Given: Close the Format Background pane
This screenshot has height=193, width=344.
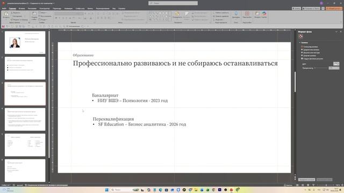Looking at the screenshot, I should 341,32.
